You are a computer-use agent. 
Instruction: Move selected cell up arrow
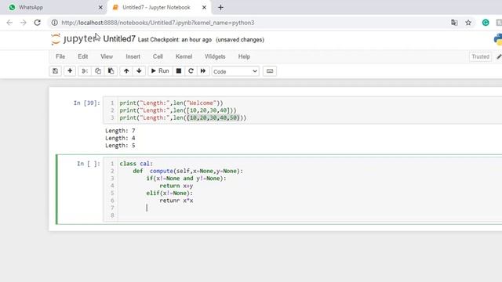[x=126, y=71]
